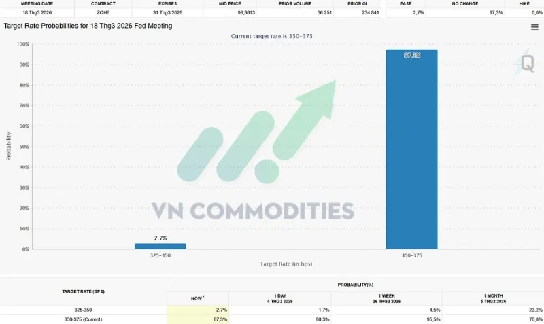Screen dimensions: 544x324
Task: Open the chart hamburger context menu
Action: pos(534,26)
